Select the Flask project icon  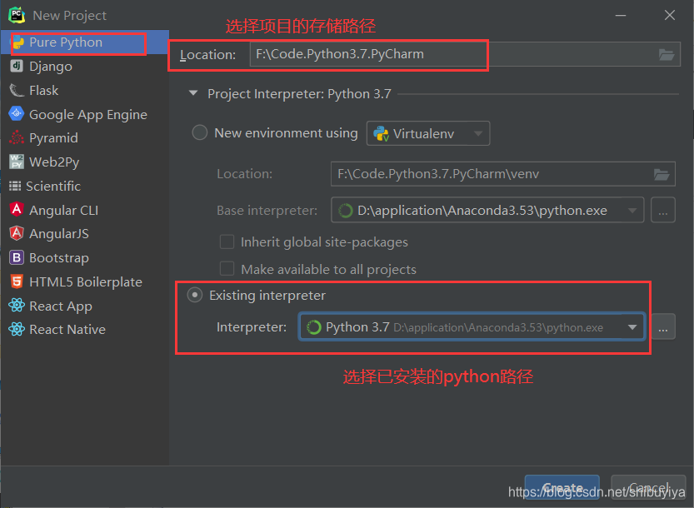pyautogui.click(x=17, y=90)
